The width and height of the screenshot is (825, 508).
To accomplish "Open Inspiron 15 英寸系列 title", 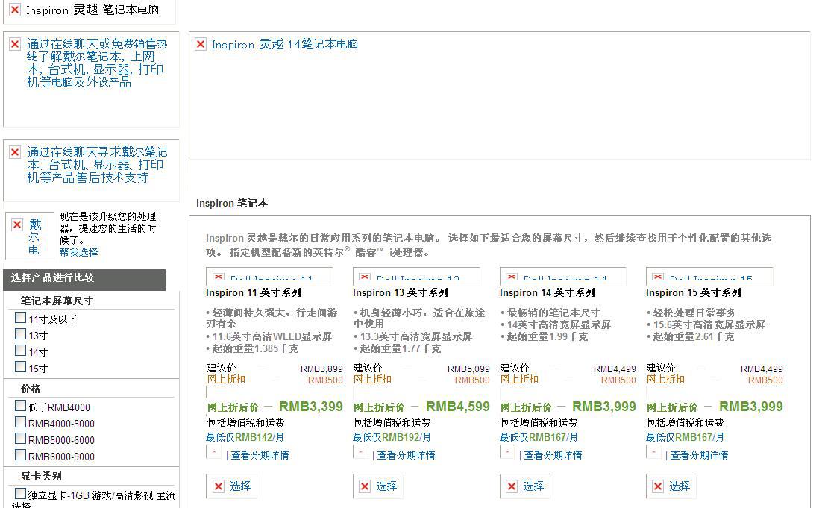I will [694, 292].
